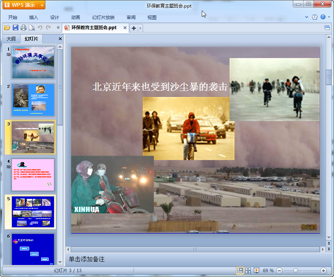Viewport: 334px width, 277px height.
Task: Click the Redo arrow icon
Action: click(x=48, y=28)
